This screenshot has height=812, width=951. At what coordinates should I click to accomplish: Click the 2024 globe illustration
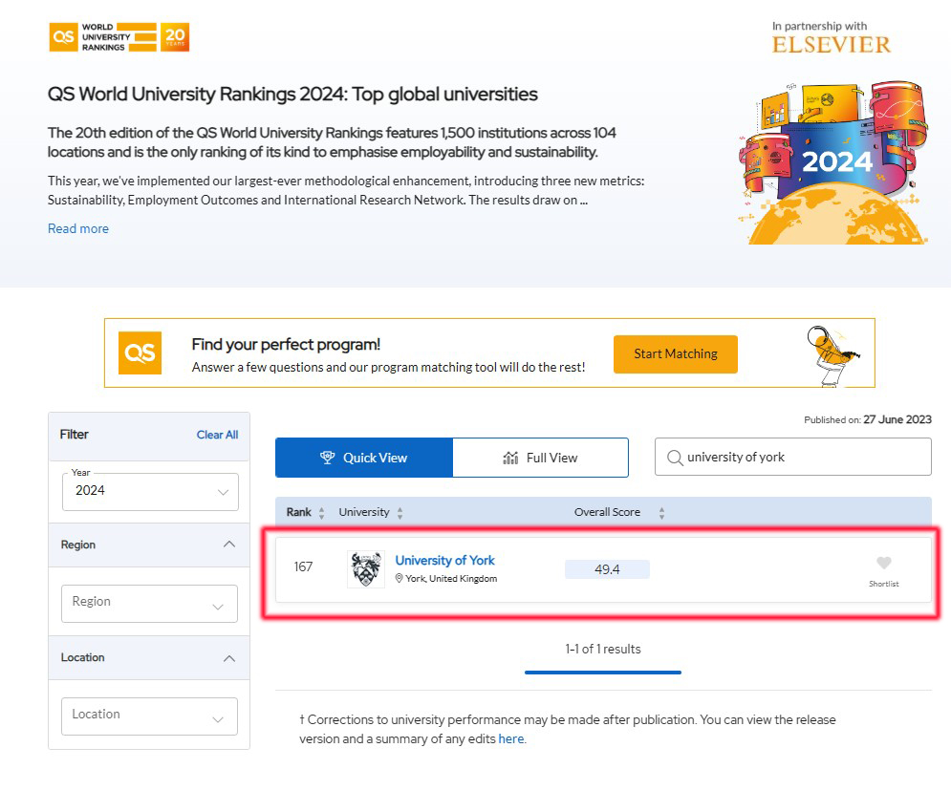pos(833,162)
